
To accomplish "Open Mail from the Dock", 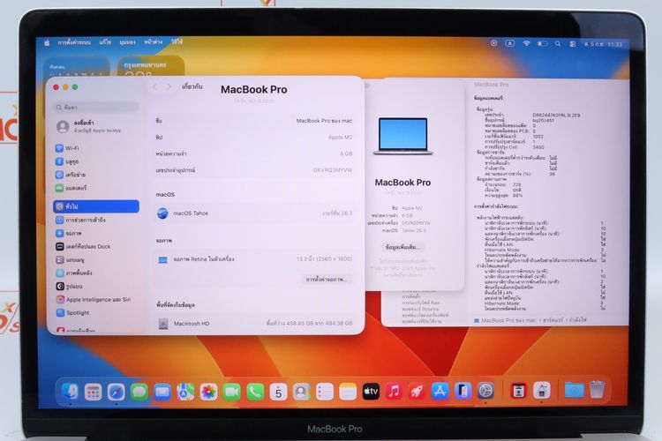I will (x=162, y=392).
